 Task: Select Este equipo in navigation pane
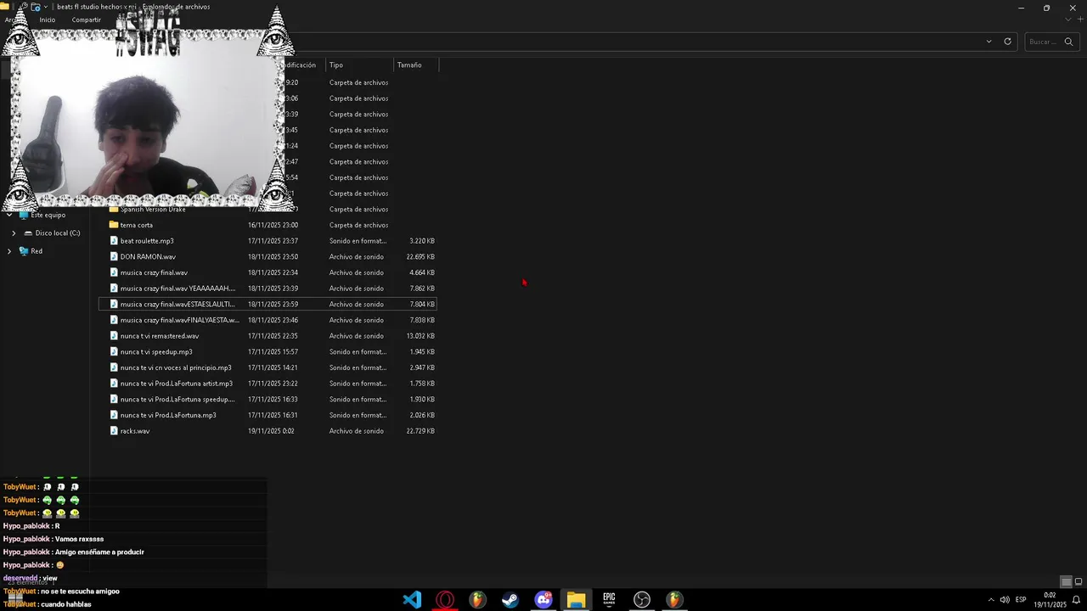pos(48,216)
